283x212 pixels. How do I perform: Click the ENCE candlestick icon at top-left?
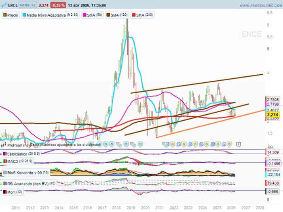[x=4, y=6]
